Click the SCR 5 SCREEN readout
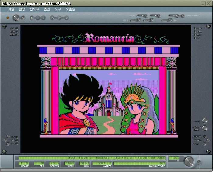 point(54,163)
